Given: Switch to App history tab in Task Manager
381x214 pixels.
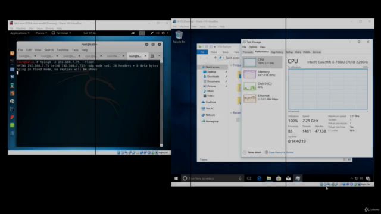Looking at the screenshot, I should tap(277, 52).
